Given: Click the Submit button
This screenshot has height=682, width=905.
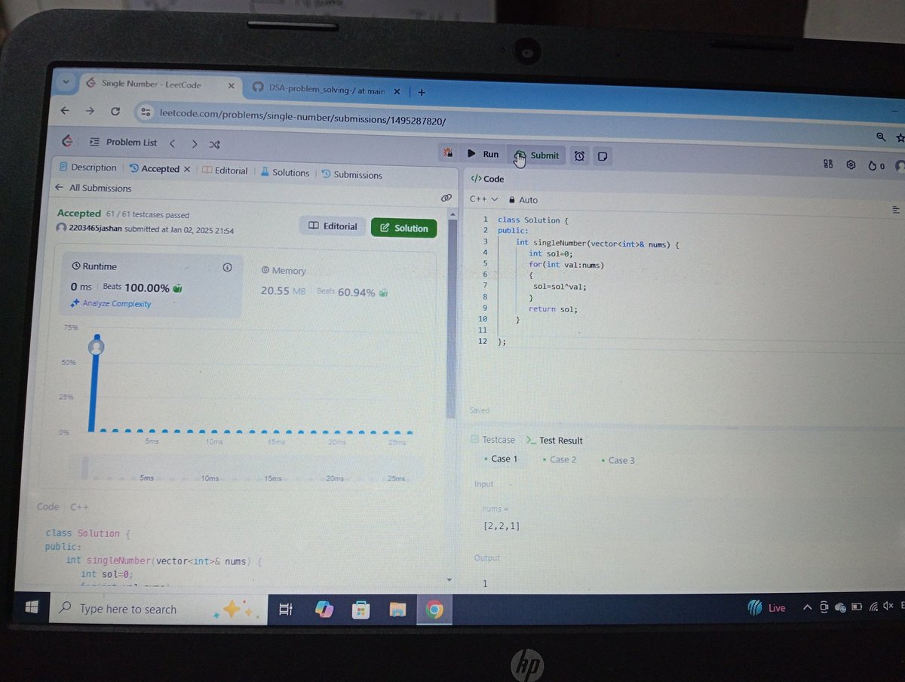Looking at the screenshot, I should point(538,155).
